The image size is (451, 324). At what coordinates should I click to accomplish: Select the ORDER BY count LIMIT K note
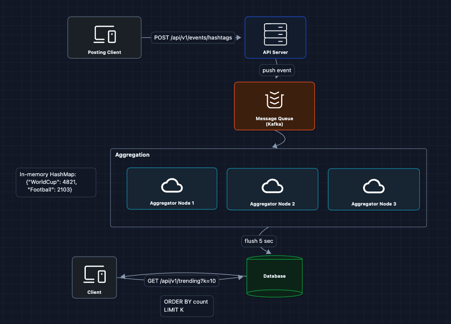186,306
